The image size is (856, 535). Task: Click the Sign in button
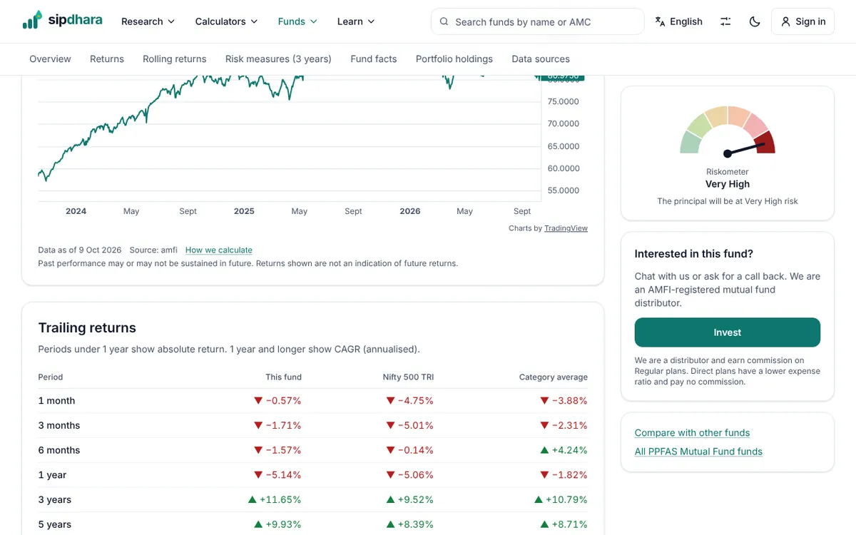click(803, 21)
